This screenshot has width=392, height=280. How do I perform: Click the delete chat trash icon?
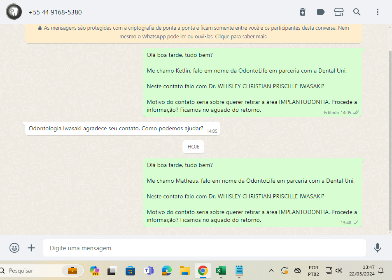(303, 12)
